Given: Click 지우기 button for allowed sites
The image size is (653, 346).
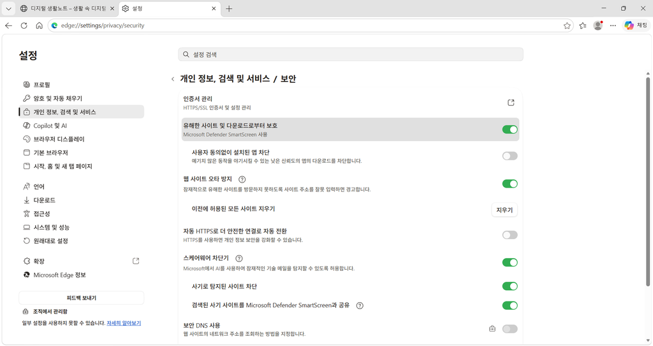Looking at the screenshot, I should coord(504,210).
